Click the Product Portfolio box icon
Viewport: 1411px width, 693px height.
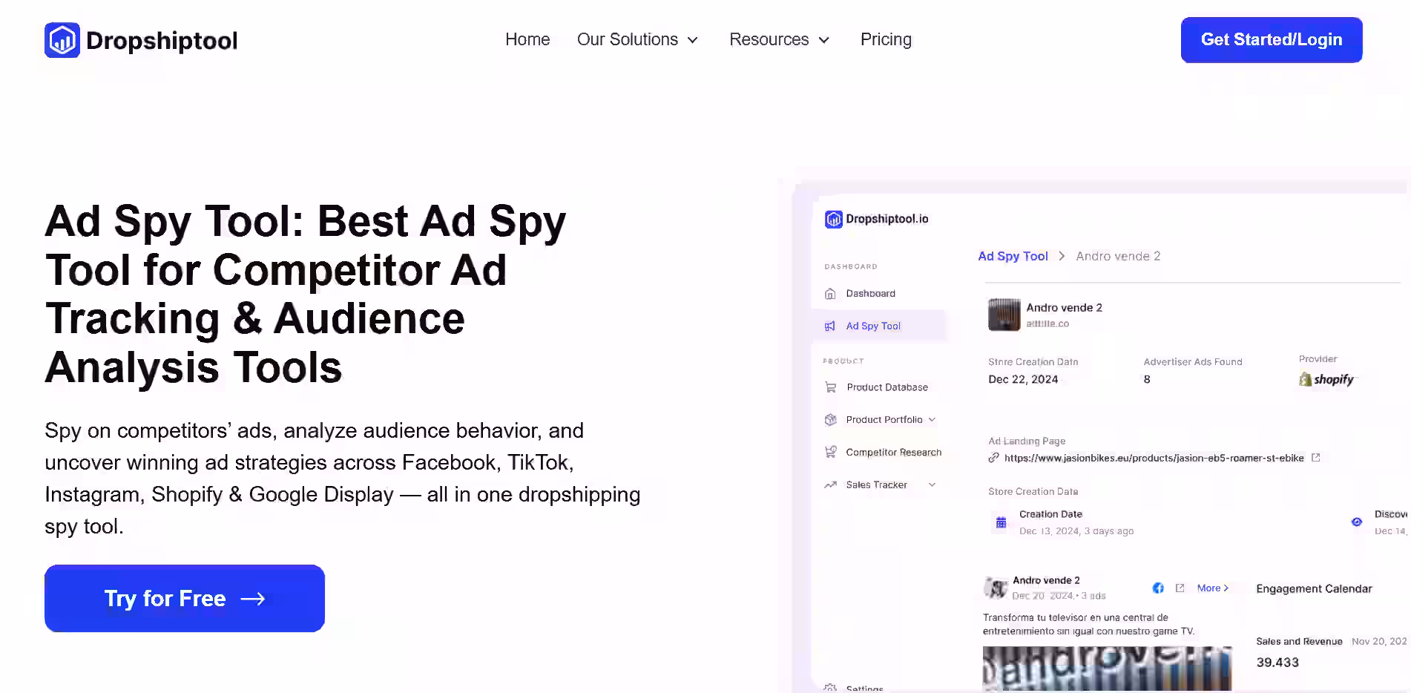click(x=830, y=420)
